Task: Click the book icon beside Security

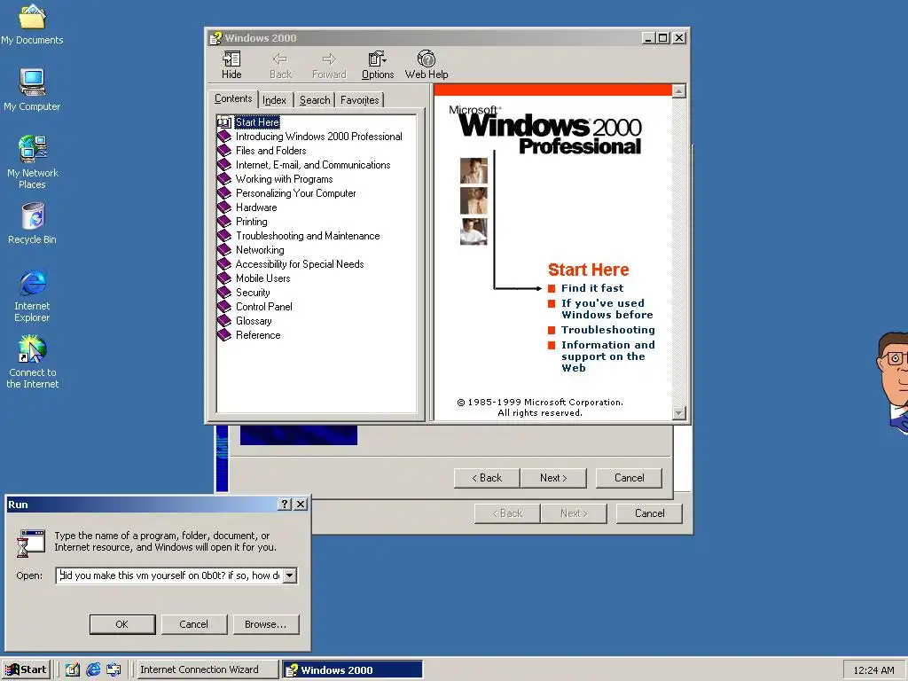Action: [224, 293]
